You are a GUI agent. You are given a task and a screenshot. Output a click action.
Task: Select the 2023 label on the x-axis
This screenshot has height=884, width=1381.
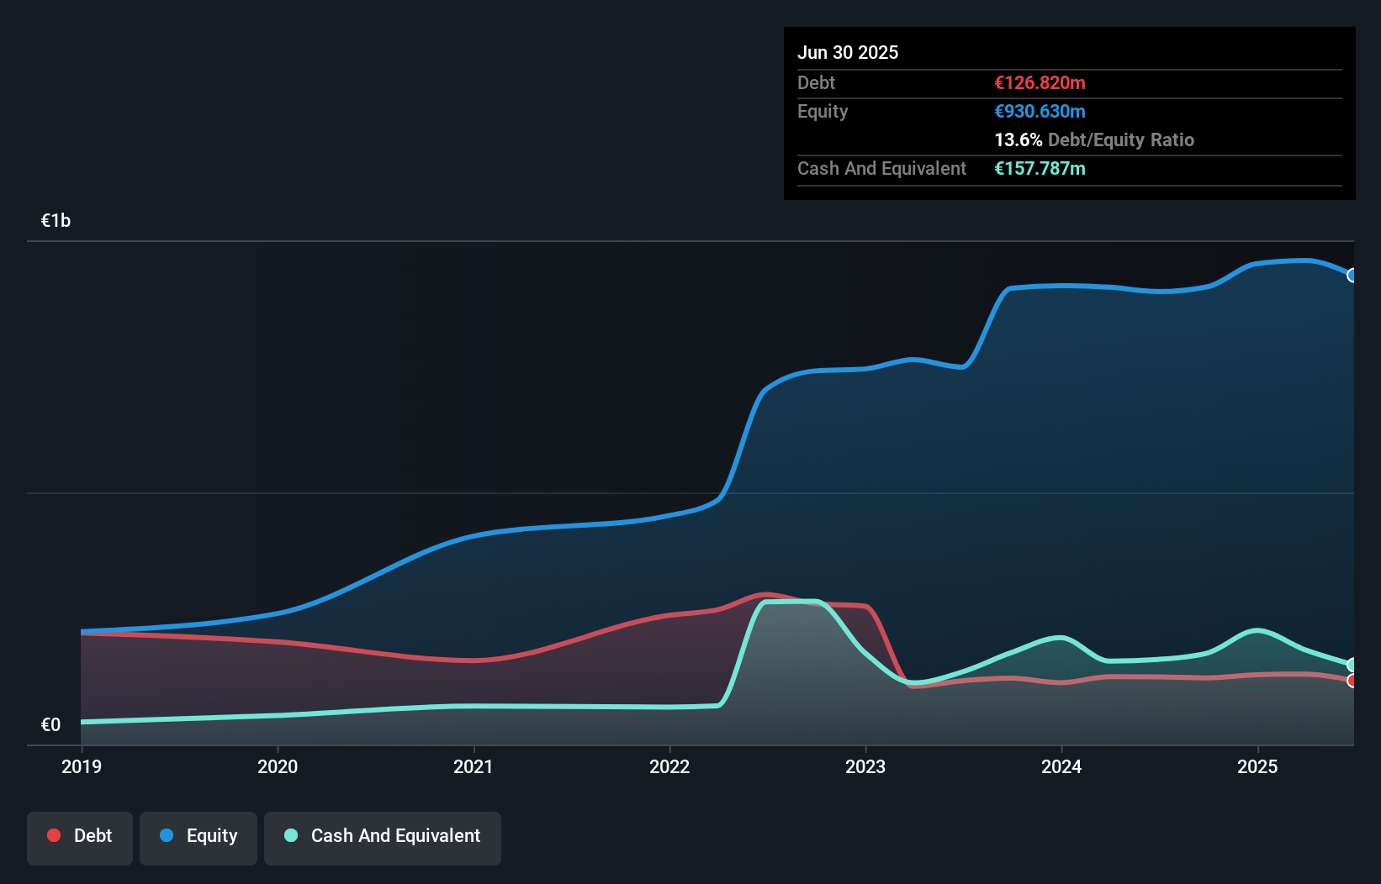(865, 766)
